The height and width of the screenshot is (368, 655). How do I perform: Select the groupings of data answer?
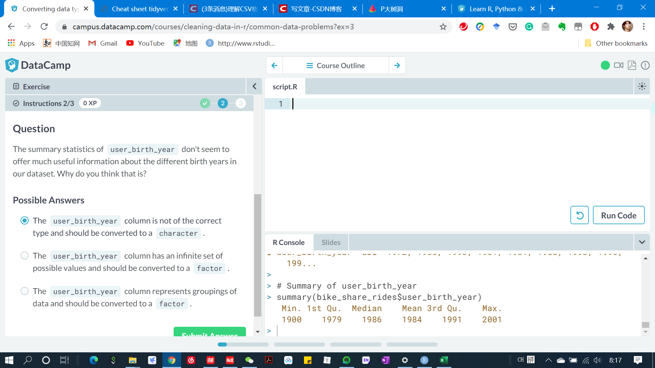[x=25, y=291]
